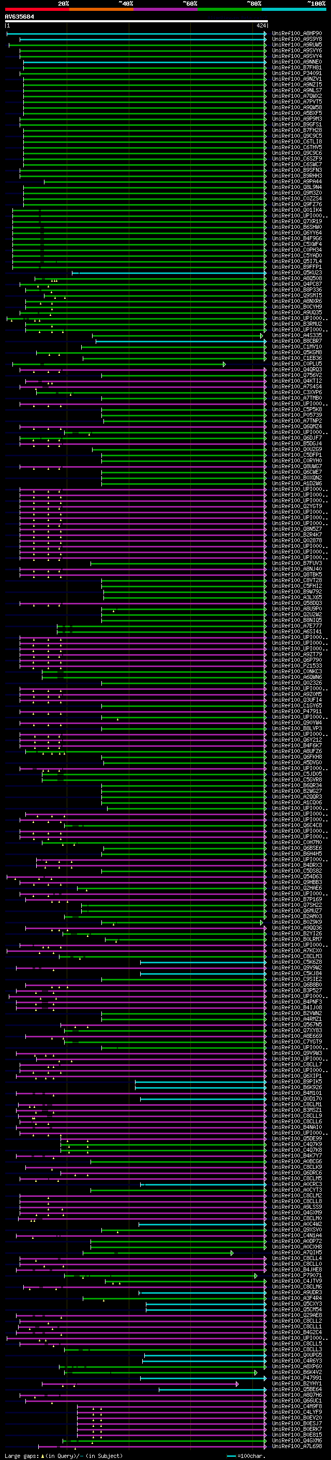Select hit label UniRef100_Q8N5Z7
The height and width of the screenshot is (1460, 331).
coord(296,529)
